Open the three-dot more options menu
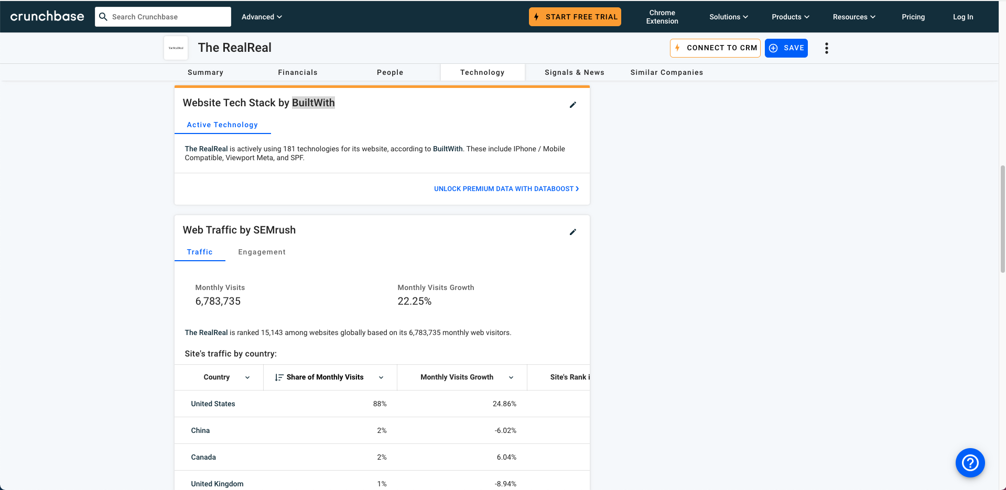This screenshot has height=490, width=1006. (827, 48)
